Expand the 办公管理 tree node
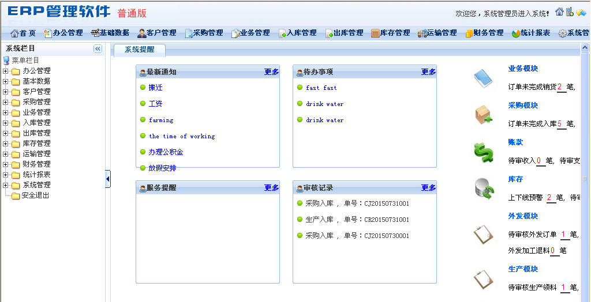591x302 pixels. 6,71
